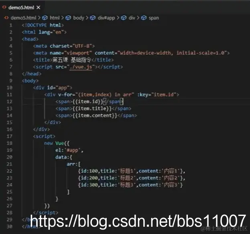This screenshot has height=234, width=250.
Task: Select the demo5.html editor tab
Action: pos(22,8)
